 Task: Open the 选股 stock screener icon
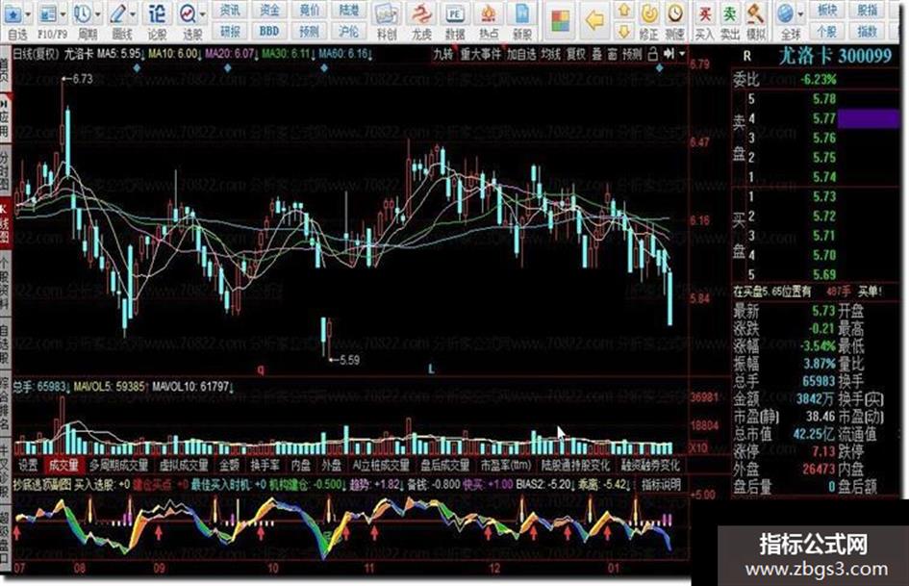click(x=188, y=15)
